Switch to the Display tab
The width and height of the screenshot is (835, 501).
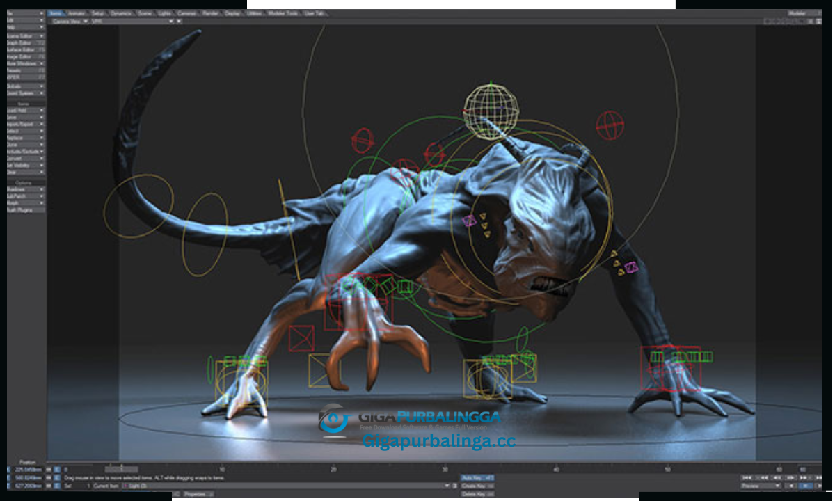coord(232,13)
